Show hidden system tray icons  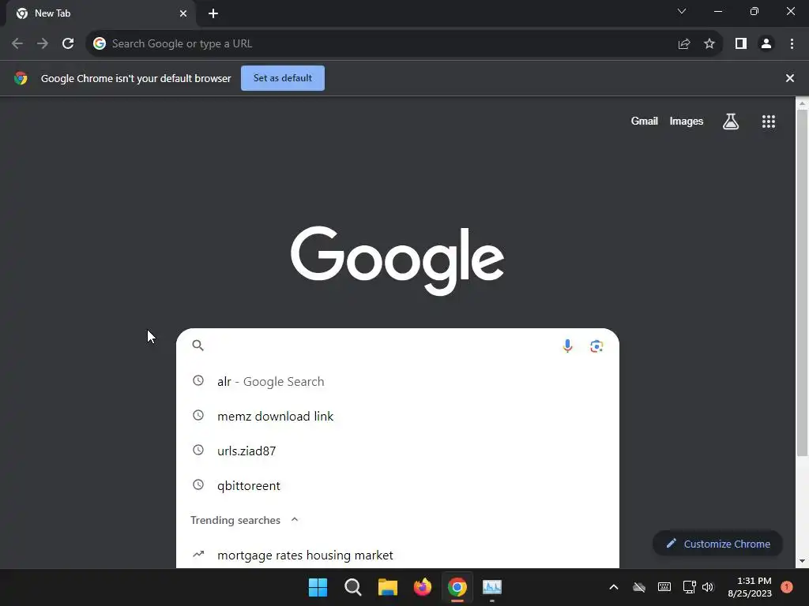[x=613, y=587]
